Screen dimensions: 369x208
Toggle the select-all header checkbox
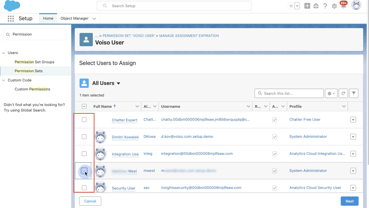coord(84,106)
